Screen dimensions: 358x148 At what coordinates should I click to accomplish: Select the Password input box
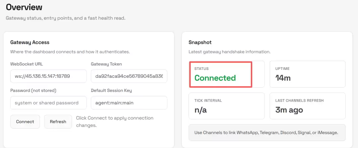click(x=48, y=103)
